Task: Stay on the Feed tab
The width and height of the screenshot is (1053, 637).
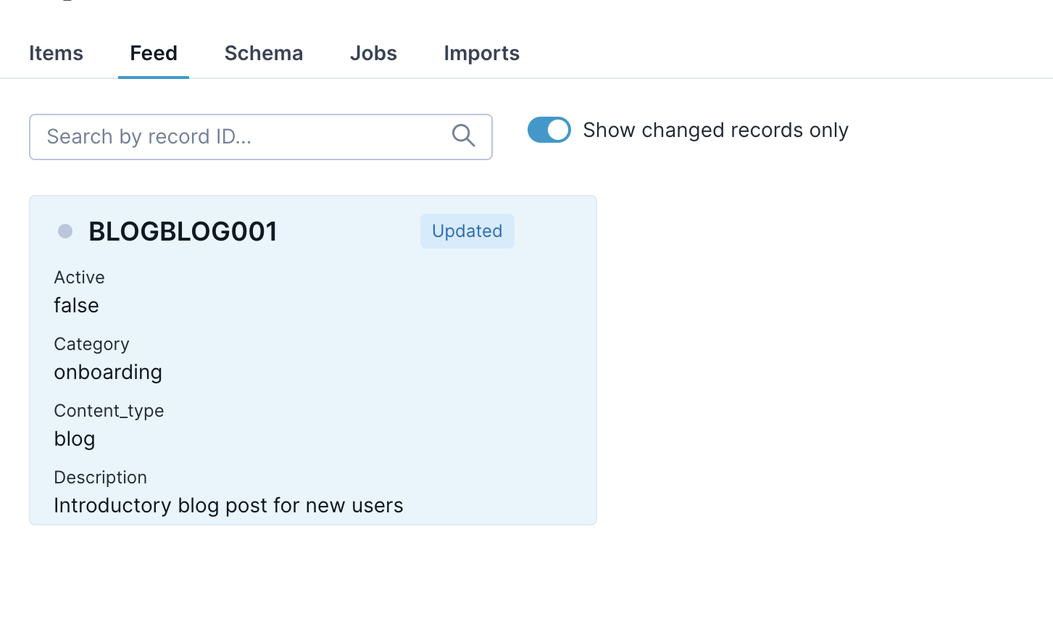Action: pyautogui.click(x=153, y=53)
